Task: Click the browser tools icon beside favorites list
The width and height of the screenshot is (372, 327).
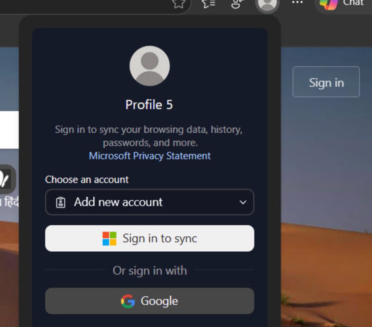Action: [237, 3]
